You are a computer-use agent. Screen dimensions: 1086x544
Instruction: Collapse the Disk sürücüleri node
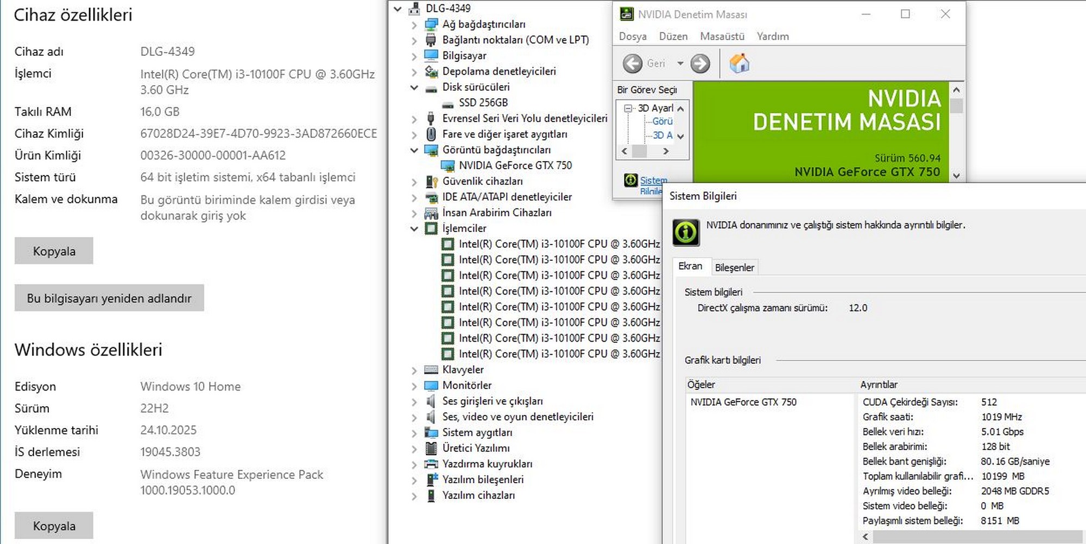point(414,87)
